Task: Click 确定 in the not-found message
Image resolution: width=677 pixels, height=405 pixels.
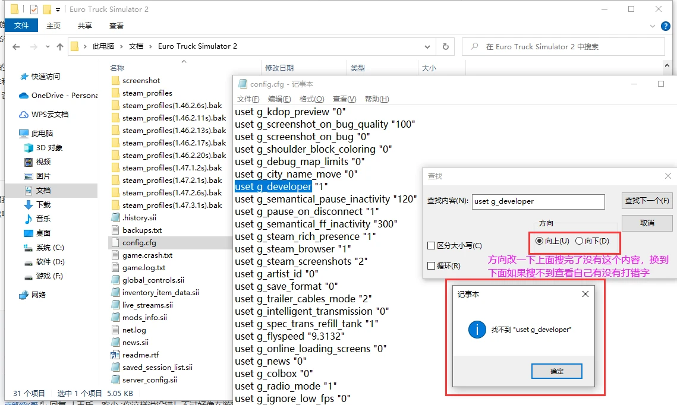Action: pos(556,371)
